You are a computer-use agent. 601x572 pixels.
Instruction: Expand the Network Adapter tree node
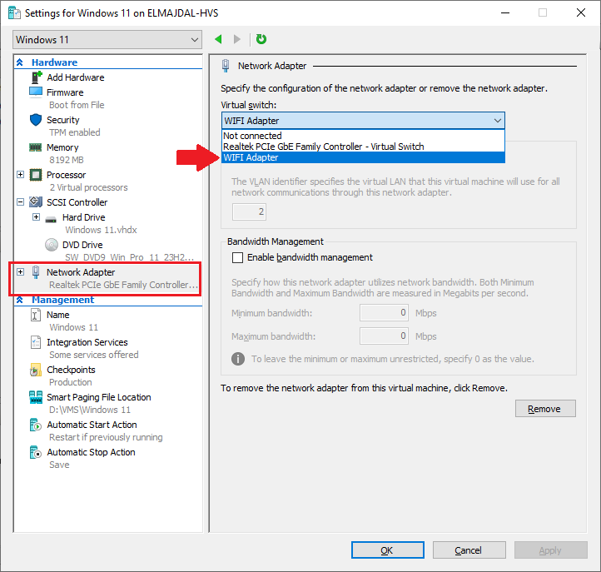click(20, 272)
